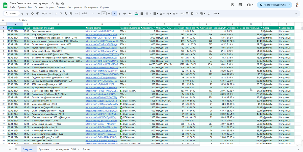This screenshot has width=303, height=152.
Task: Format cells as percent
Action: point(61,14)
